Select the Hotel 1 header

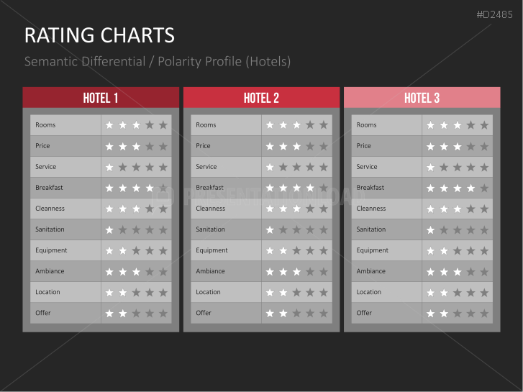point(101,98)
